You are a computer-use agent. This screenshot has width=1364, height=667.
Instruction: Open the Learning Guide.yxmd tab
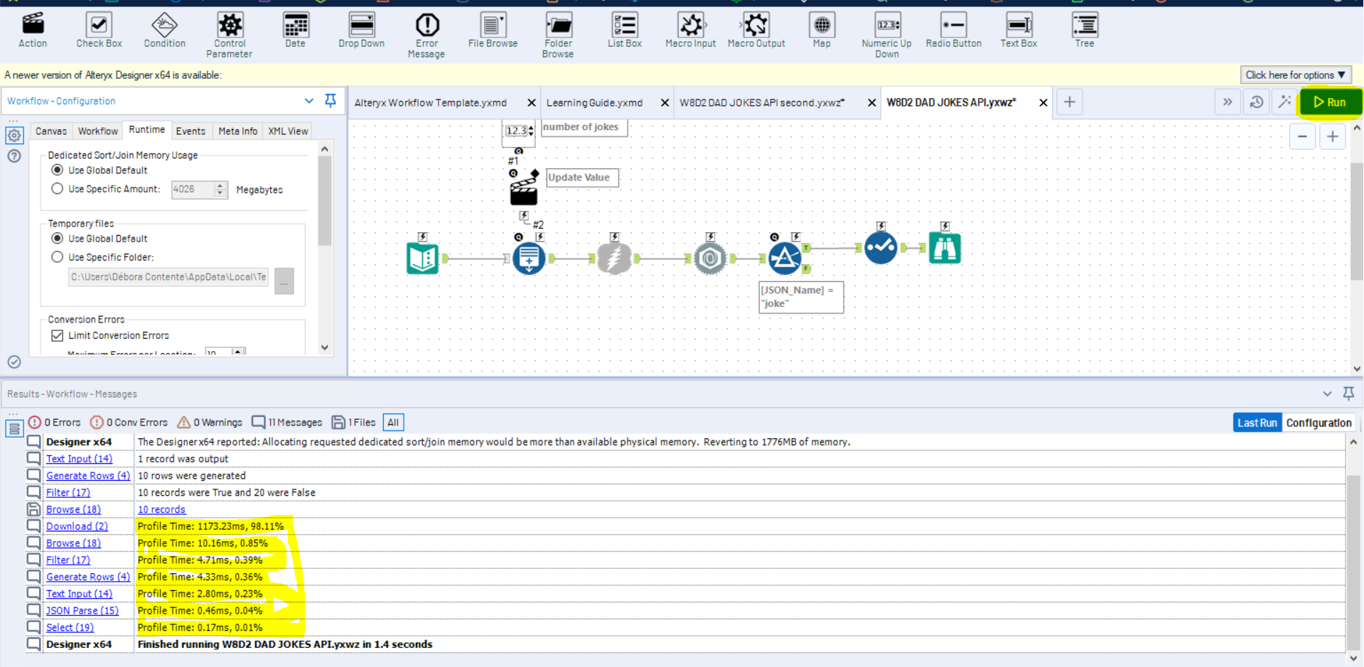click(x=594, y=103)
